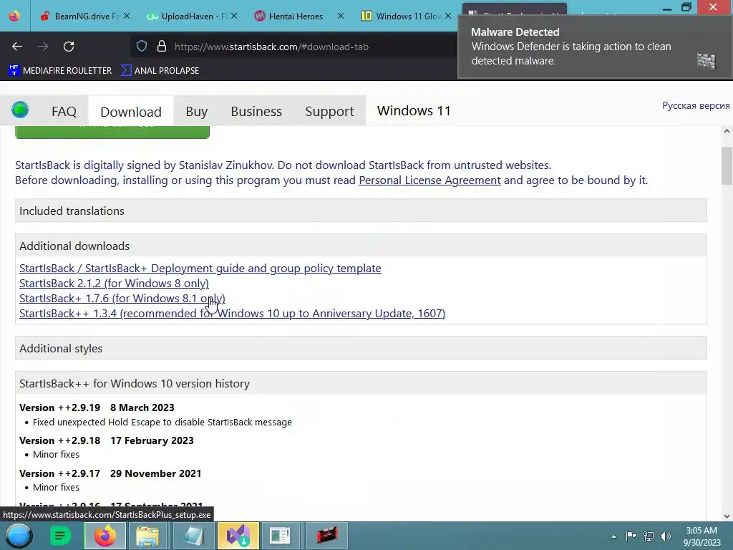Close the Hentai Heroes tab

(341, 16)
